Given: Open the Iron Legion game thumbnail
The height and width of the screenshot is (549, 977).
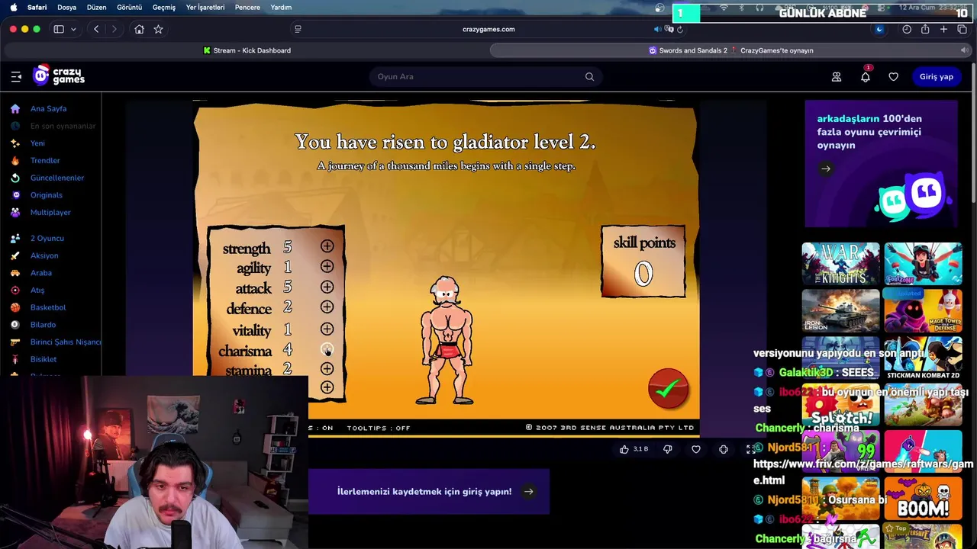Looking at the screenshot, I should [840, 310].
